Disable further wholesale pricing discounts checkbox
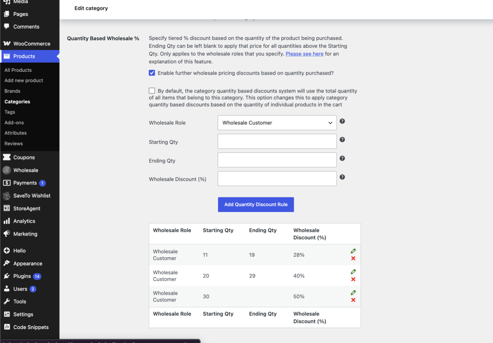This screenshot has height=343, width=493. point(152,73)
